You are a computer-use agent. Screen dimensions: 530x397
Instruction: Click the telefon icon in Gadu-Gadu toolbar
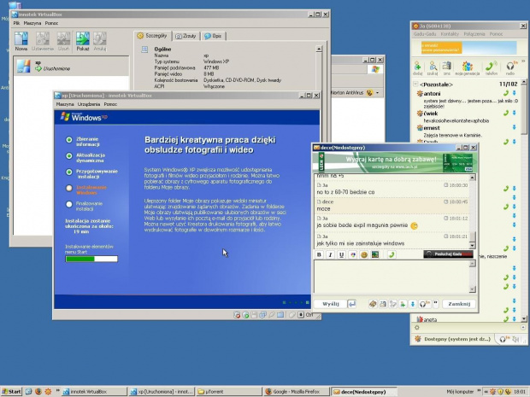coord(492,67)
